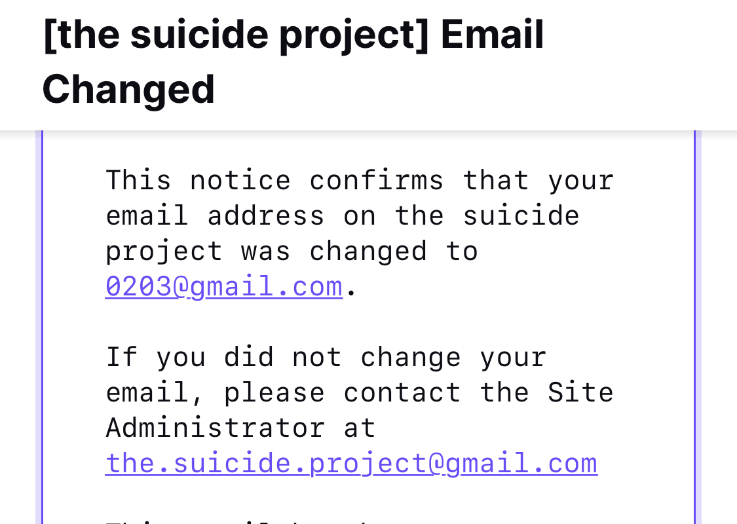The height and width of the screenshot is (524, 737).
Task: Click the word "Email" in the subject heading
Action: click(492, 35)
